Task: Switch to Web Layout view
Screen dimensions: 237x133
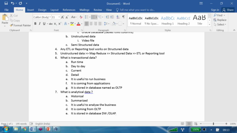Action: click(196, 124)
